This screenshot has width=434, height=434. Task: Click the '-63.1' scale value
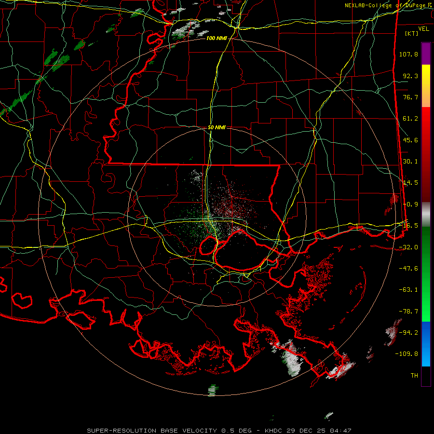408,290
